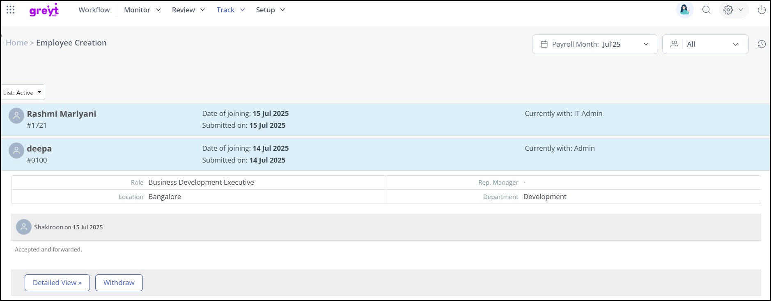
Task: Click the Employee Creation breadcrumb text
Action: [x=71, y=43]
